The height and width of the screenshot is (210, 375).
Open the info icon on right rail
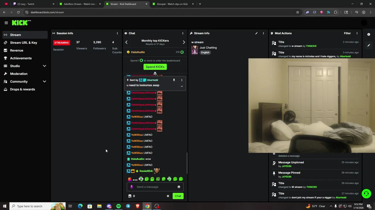coord(369,34)
